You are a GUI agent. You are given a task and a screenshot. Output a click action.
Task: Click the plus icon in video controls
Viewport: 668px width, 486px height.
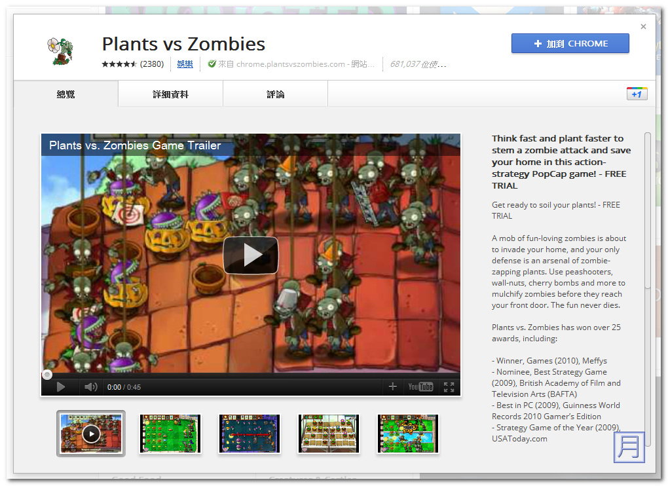point(392,387)
